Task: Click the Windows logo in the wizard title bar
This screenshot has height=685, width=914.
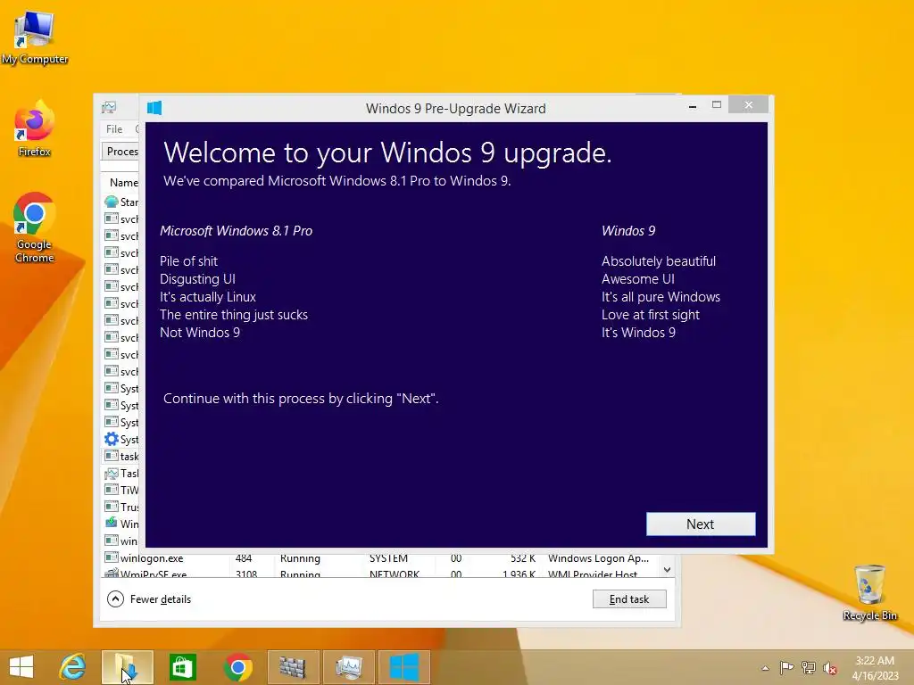Action: click(x=154, y=108)
